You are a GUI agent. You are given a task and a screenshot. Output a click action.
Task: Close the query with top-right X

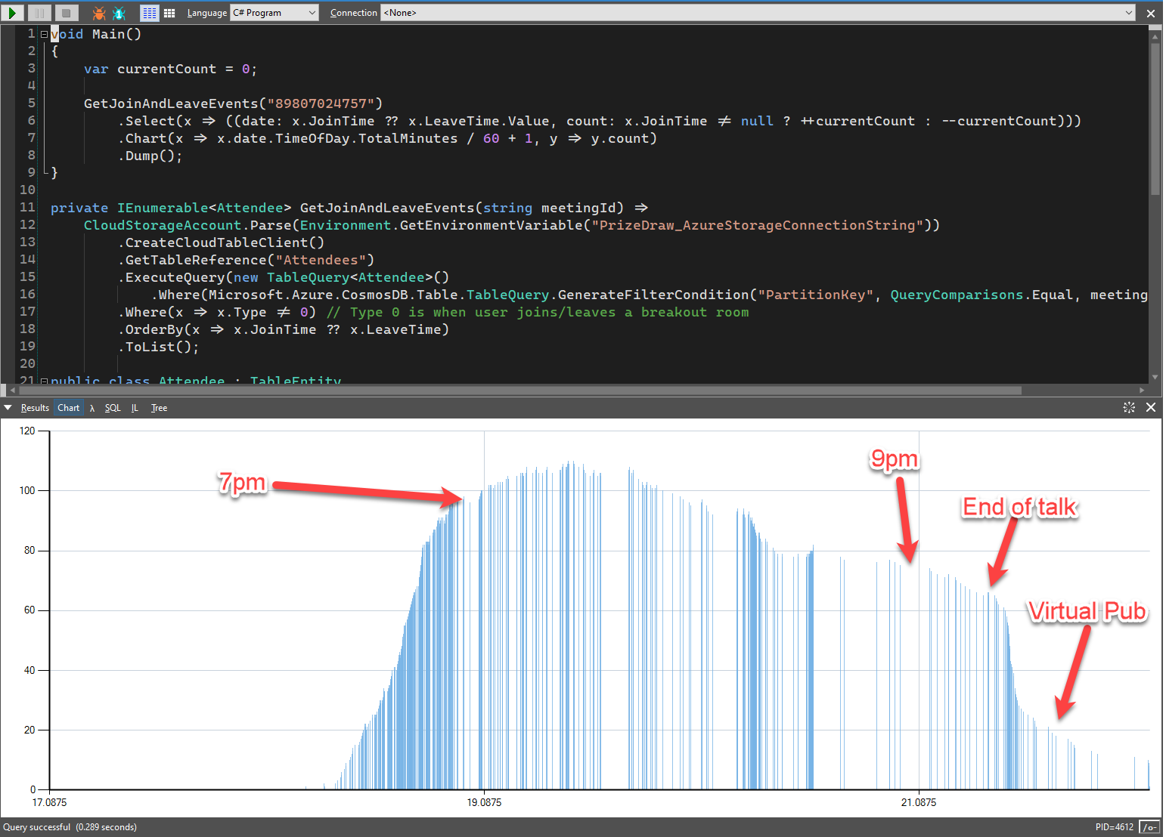click(1151, 13)
